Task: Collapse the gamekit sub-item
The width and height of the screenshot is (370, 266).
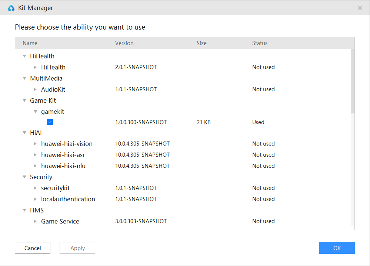Action: 36,112
